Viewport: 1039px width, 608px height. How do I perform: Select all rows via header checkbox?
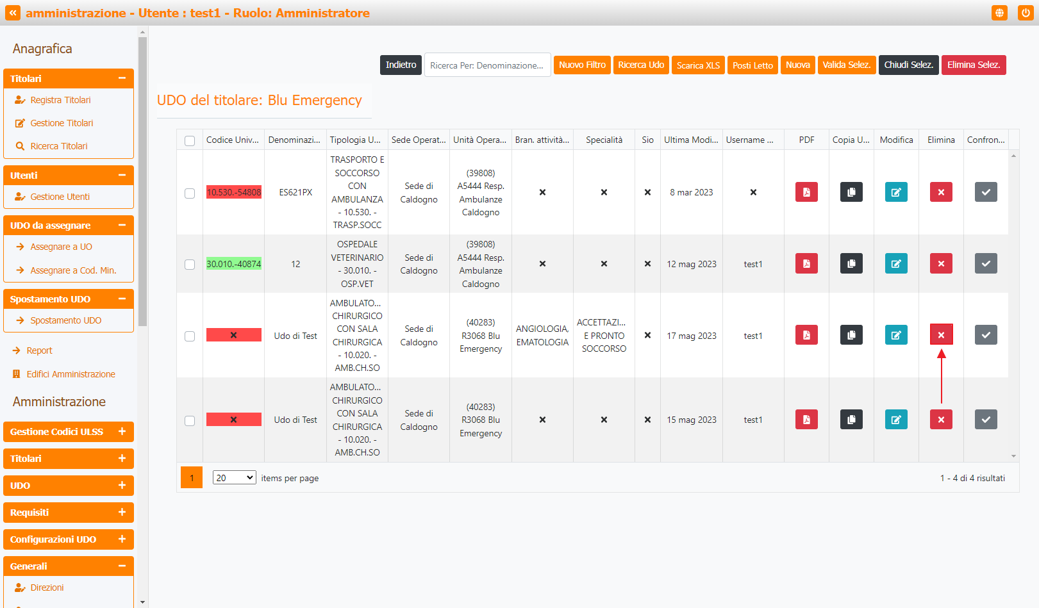[x=190, y=140]
